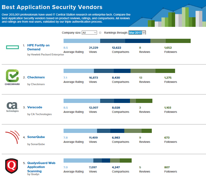Screen dimensions: 206x183
Task: Click the Qualys shield logo
Action: pyautogui.click(x=12, y=166)
